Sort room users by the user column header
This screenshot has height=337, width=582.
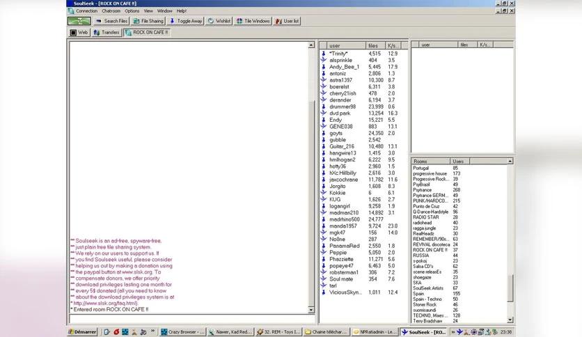[346, 46]
